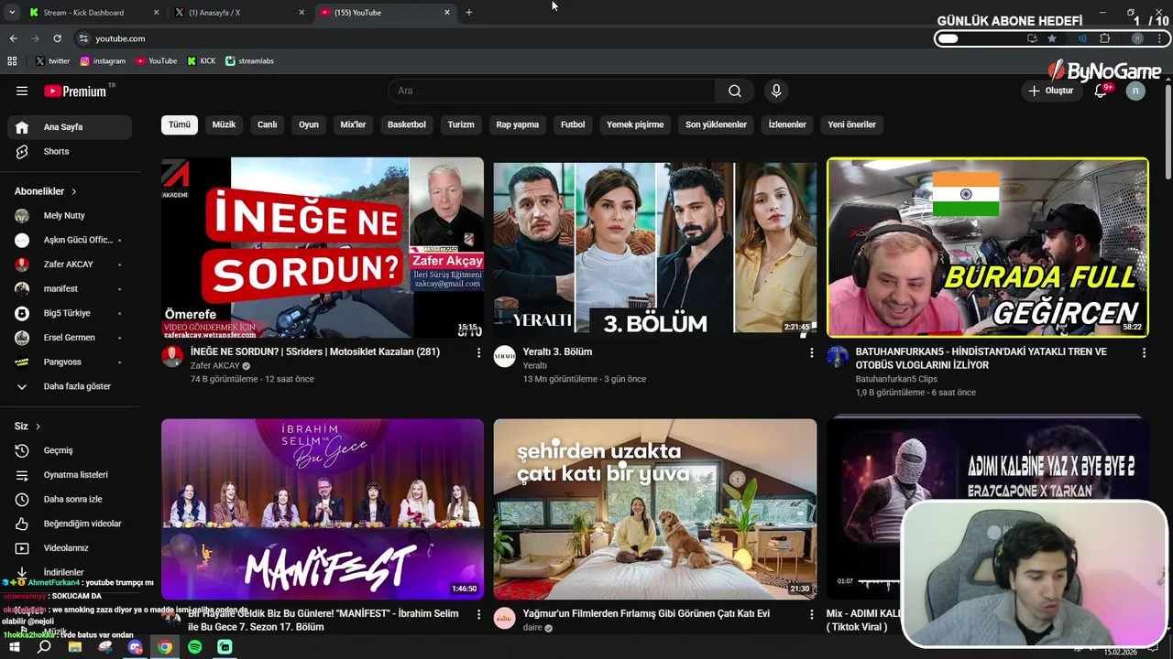The width and height of the screenshot is (1173, 659).
Task: Click the YouTube Premium logo
Action: coord(77,91)
